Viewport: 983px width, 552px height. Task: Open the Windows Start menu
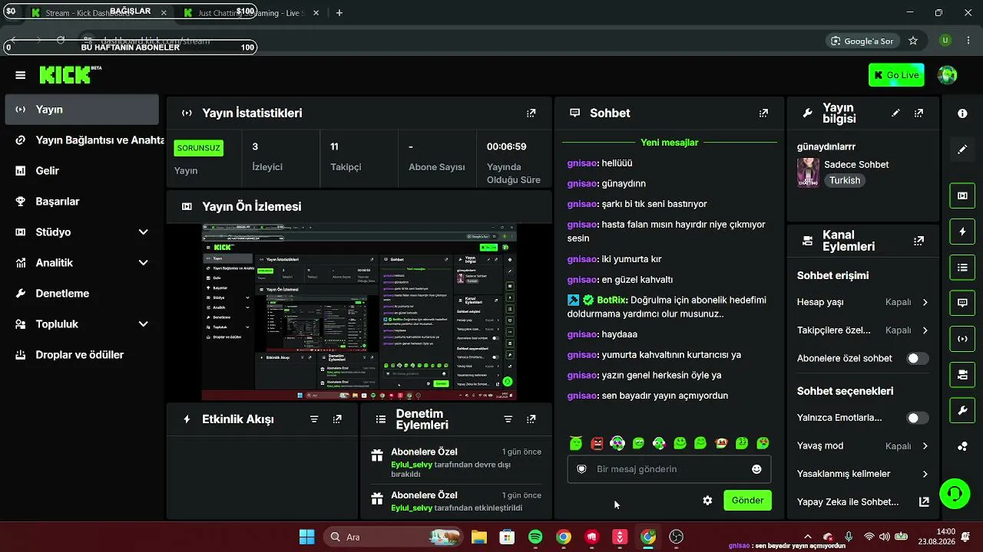pyautogui.click(x=306, y=537)
